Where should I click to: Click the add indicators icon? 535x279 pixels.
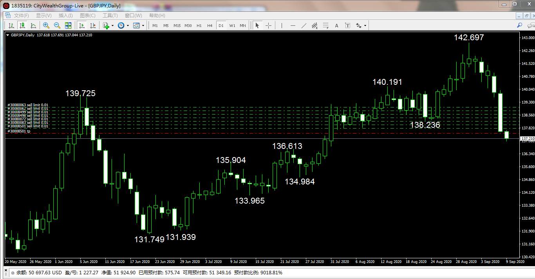pyautogui.click(x=106, y=25)
